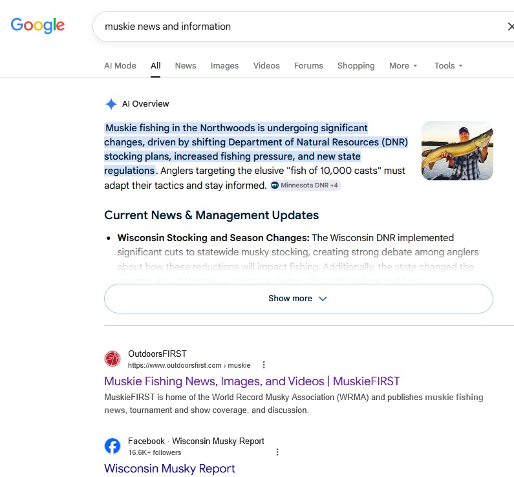Click Wisconsin Stocking and Season Changes text

[x=213, y=238]
